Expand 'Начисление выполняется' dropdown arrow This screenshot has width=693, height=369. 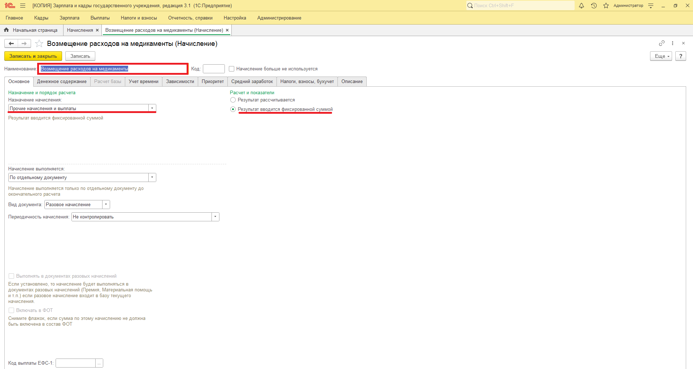[x=152, y=177]
